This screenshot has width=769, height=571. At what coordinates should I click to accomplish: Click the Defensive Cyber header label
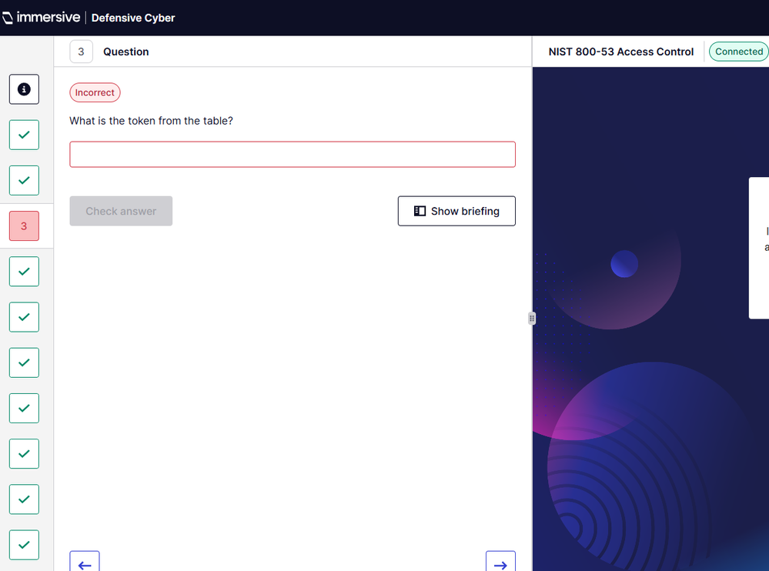[133, 18]
